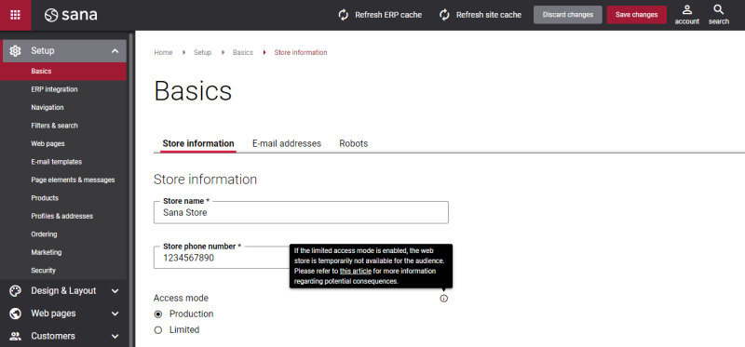Image resolution: width=745 pixels, height=347 pixels.
Task: Expand the Customers section chevron
Action: pyautogui.click(x=115, y=337)
